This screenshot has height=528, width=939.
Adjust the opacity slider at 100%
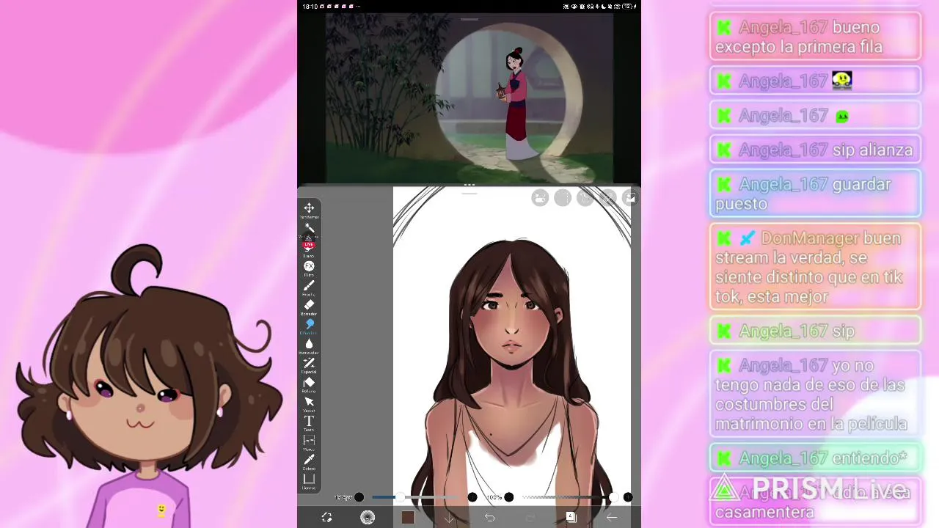tap(569, 497)
